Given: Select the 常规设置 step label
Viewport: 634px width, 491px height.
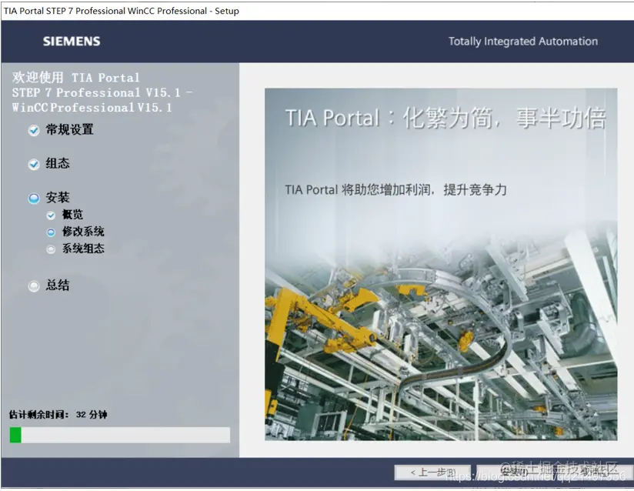Looking at the screenshot, I should [x=69, y=129].
